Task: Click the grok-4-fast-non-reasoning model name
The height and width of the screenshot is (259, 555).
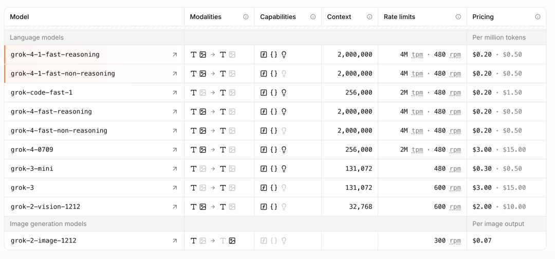Action: (59, 131)
